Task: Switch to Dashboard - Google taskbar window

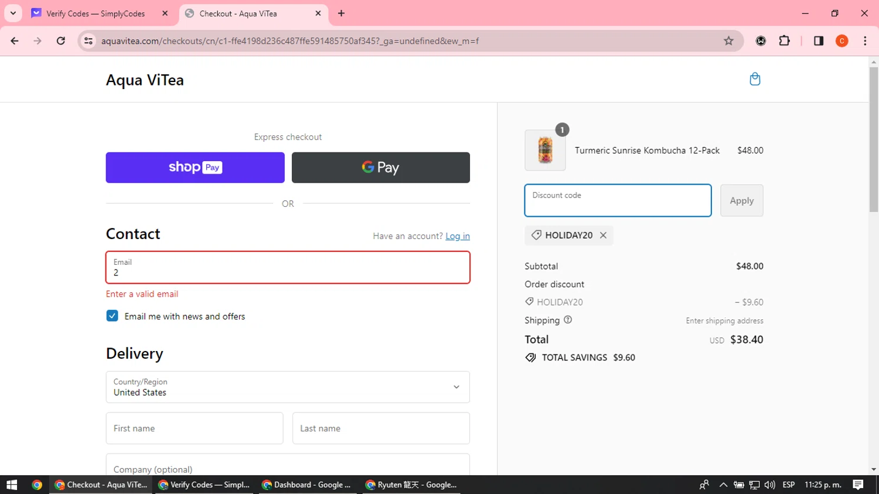Action: [x=306, y=485]
